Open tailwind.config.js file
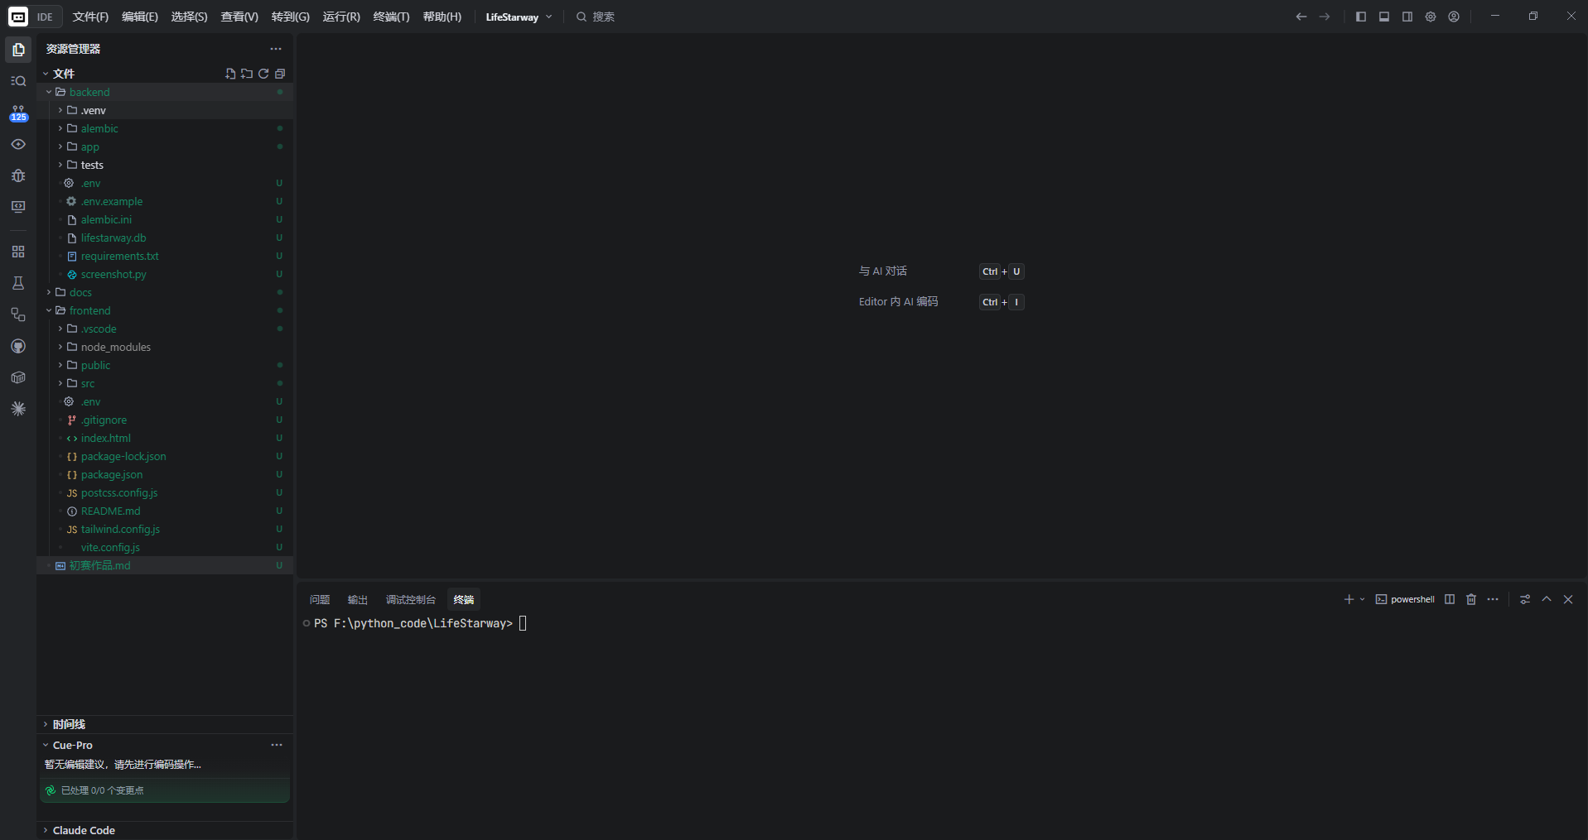This screenshot has width=1588, height=840. point(166,529)
